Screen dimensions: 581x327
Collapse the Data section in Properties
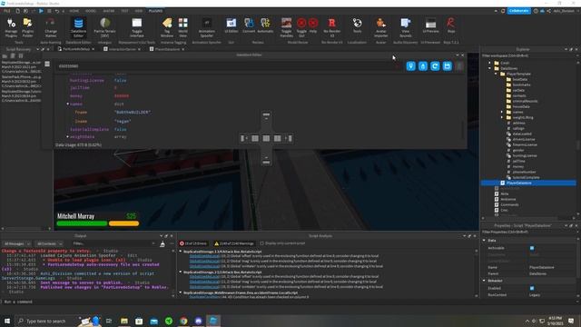pos(484,241)
